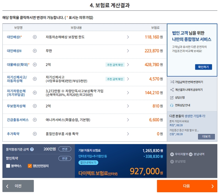220x194 pixels.
Task: Select the 무보험차상해 coverage name
Action: click(16, 106)
